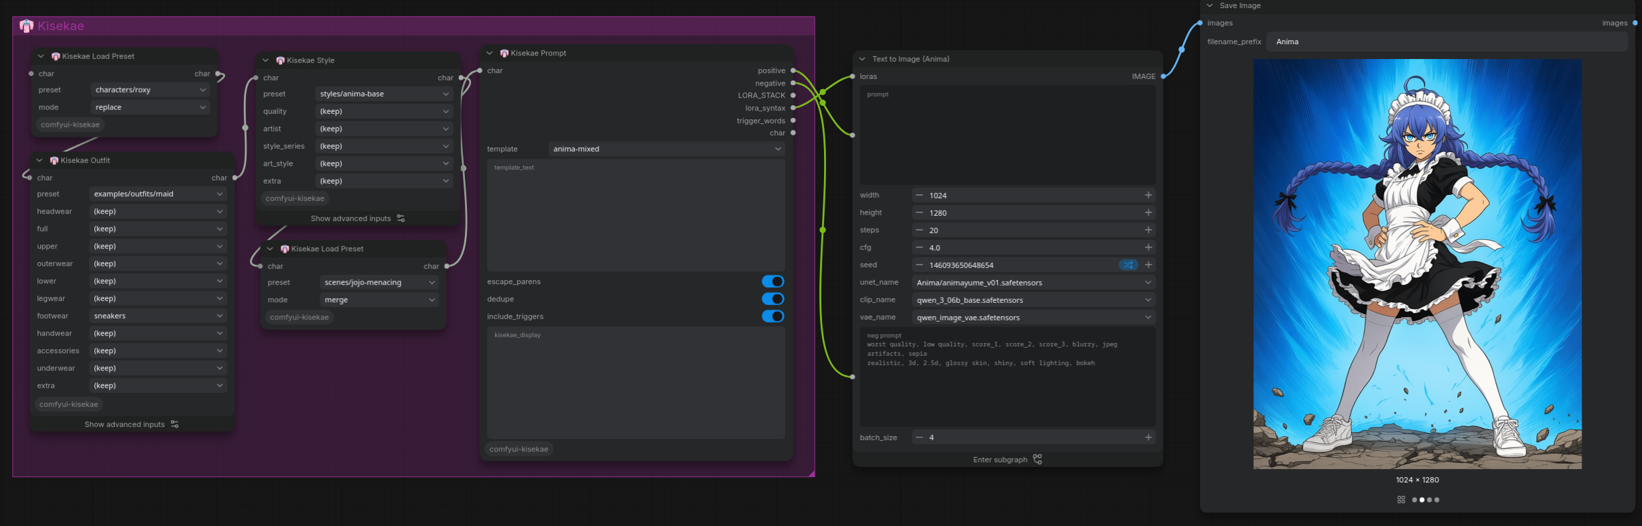Toggle the escape_parens switch

pyautogui.click(x=773, y=281)
